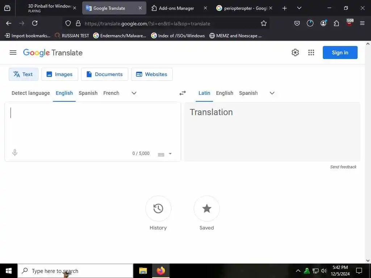Select the Text translation mode
Viewport: 371px width, 278px height.
click(24, 74)
